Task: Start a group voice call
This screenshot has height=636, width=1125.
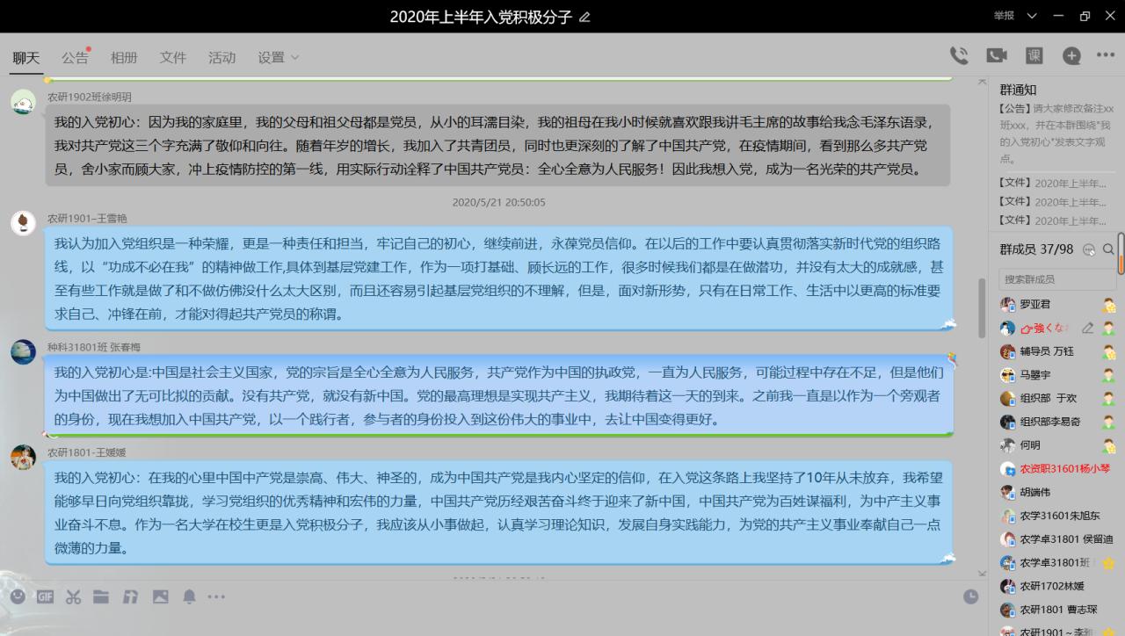Action: 959,55
